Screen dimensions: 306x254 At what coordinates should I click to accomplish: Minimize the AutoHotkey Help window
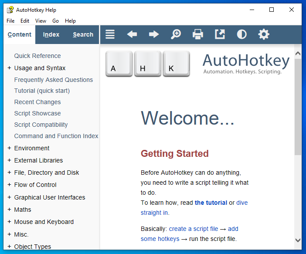[x=252, y=10]
